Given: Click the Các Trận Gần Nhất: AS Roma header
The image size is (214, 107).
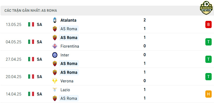Looking at the screenshot, I should pyautogui.click(x=30, y=11).
